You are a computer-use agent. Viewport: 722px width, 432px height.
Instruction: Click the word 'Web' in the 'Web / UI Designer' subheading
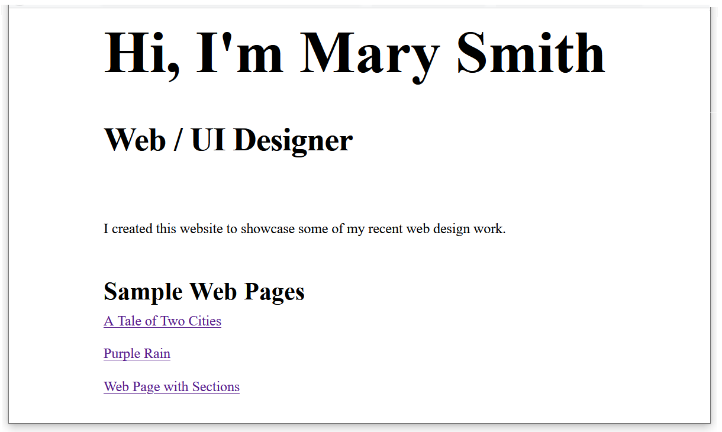coord(134,140)
